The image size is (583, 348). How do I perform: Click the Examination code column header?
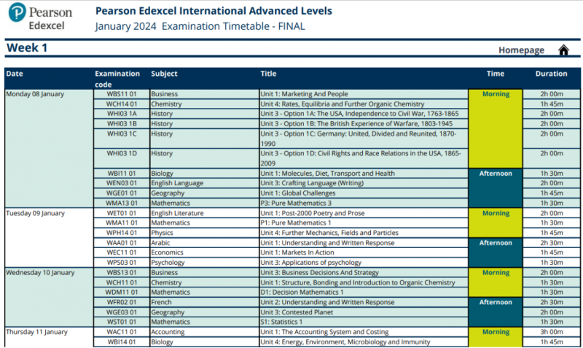click(117, 79)
